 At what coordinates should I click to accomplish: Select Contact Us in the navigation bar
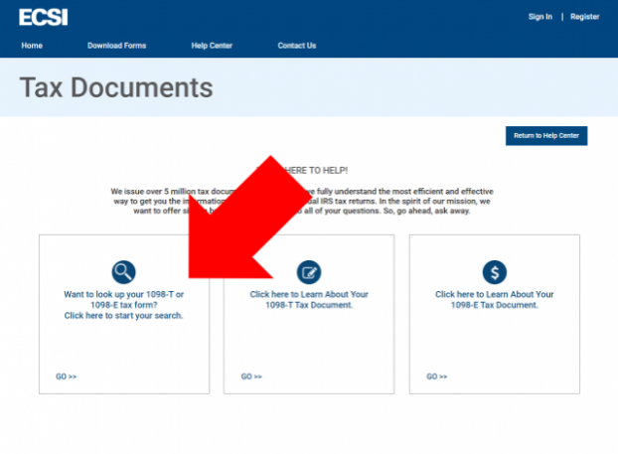(297, 46)
